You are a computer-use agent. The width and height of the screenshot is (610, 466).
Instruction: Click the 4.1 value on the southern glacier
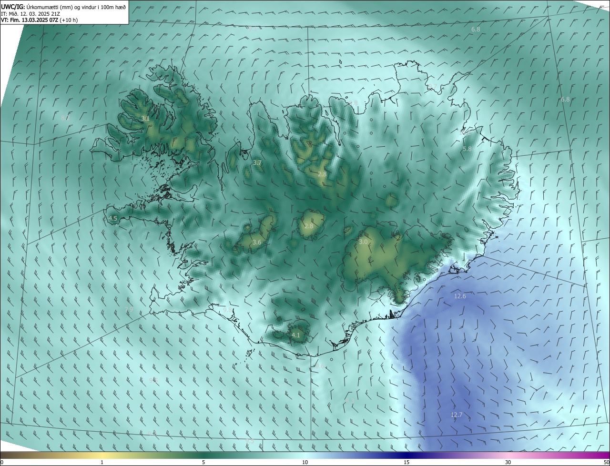point(295,335)
